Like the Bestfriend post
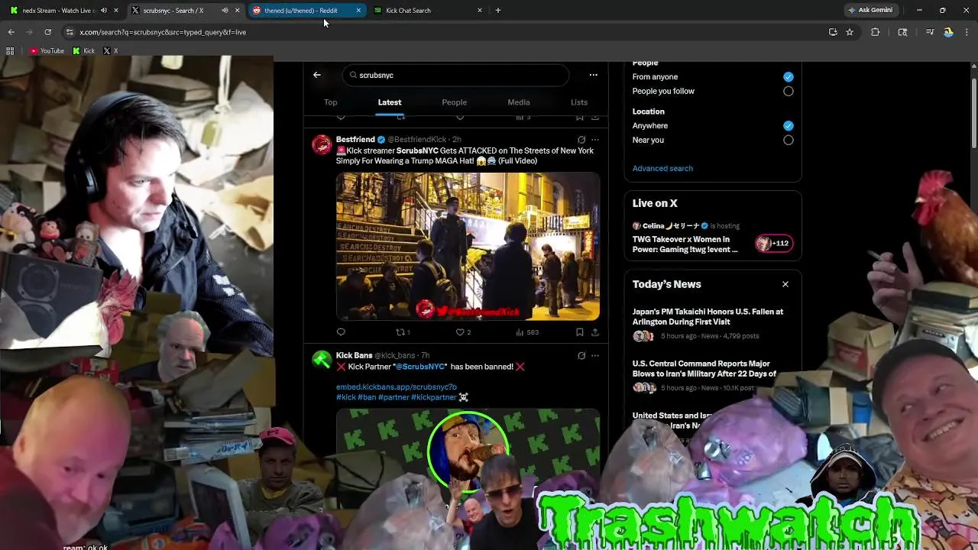The height and width of the screenshot is (550, 978). [463, 332]
